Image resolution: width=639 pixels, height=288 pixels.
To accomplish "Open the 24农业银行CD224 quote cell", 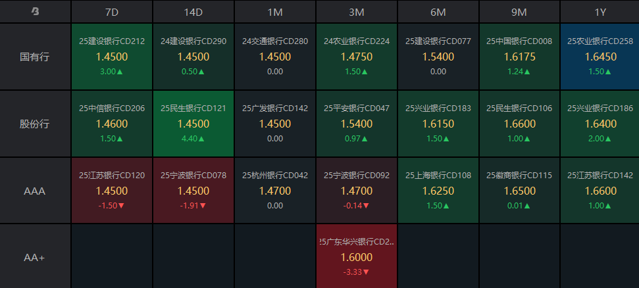I will [357, 57].
